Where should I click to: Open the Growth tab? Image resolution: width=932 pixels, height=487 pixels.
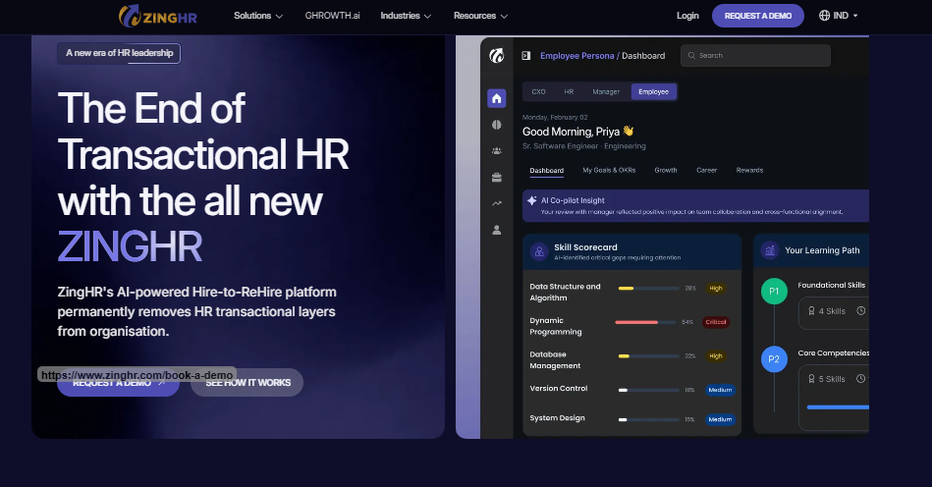(x=666, y=171)
